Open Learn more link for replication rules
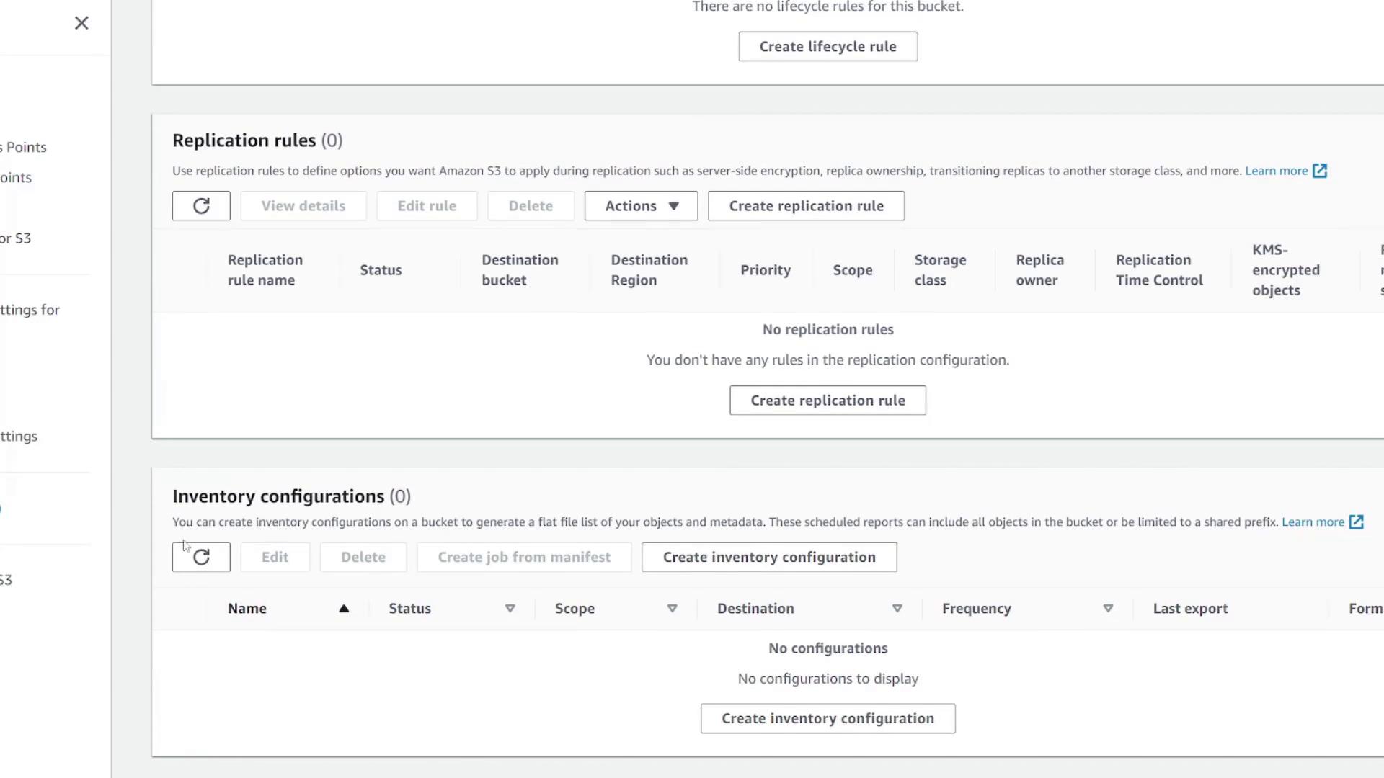This screenshot has width=1384, height=778. point(1276,171)
